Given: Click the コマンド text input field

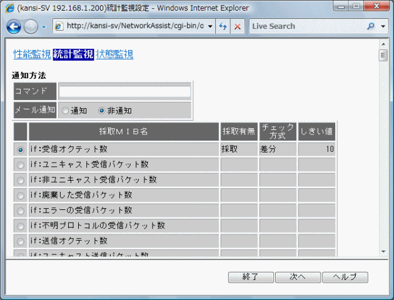Looking at the screenshot, I should pyautogui.click(x=124, y=91).
